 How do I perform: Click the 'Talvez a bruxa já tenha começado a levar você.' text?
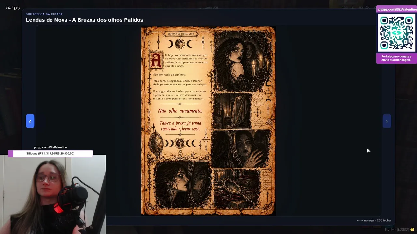coord(180,126)
